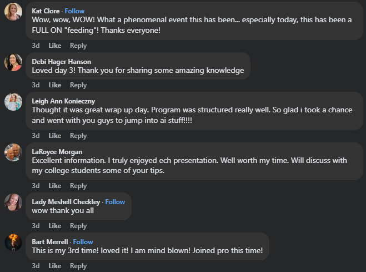Reply to Bart Merrell's comment
366x272 pixels.
click(78, 266)
